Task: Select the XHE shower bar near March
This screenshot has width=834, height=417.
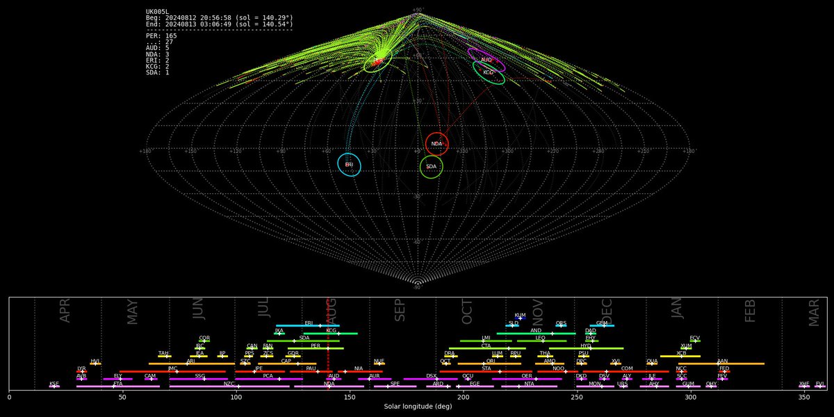Action: click(803, 386)
